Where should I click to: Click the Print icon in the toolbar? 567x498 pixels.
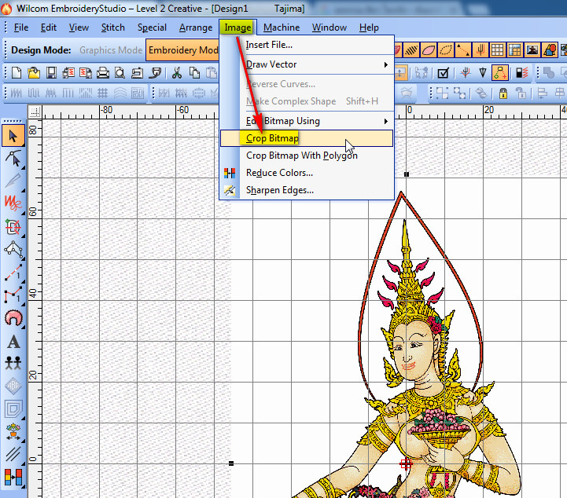(103, 73)
